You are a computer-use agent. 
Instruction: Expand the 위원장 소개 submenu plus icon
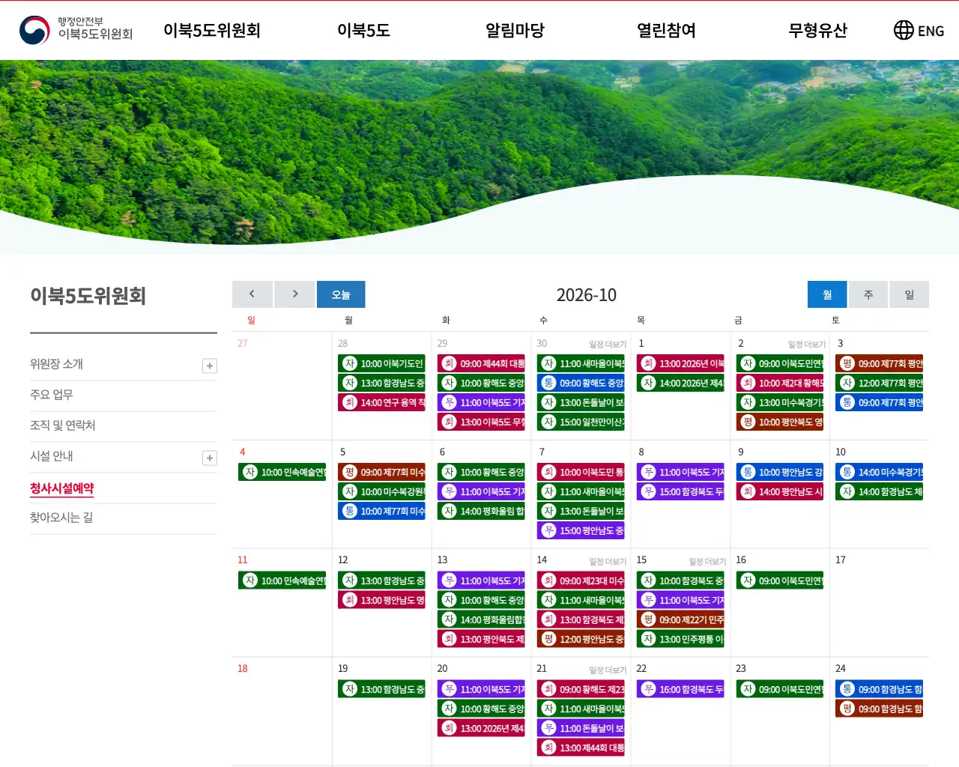point(210,366)
